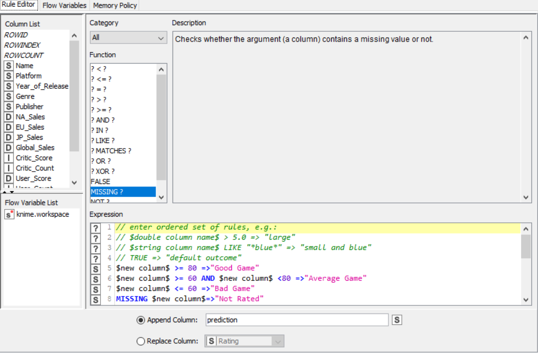Select the ? OR ? function
538x353 pixels.
(123, 161)
